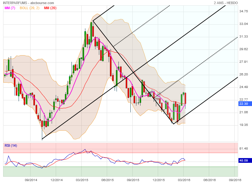Click the pitchfork's top pivot at the 2015 peak
The height and width of the screenshot is (183, 252).
pos(93,21)
